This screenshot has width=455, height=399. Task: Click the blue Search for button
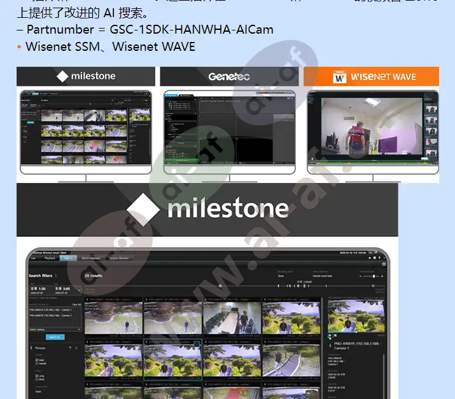[x=55, y=337]
